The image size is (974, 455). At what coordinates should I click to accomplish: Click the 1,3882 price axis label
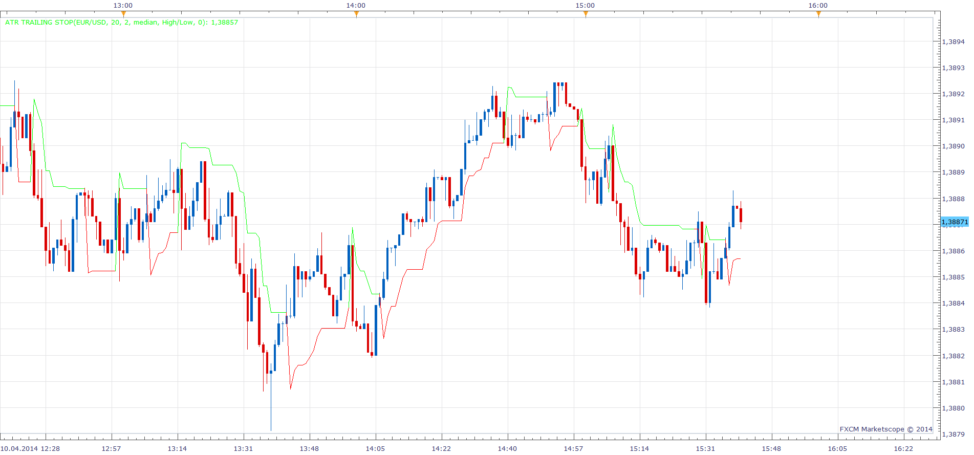click(x=954, y=356)
